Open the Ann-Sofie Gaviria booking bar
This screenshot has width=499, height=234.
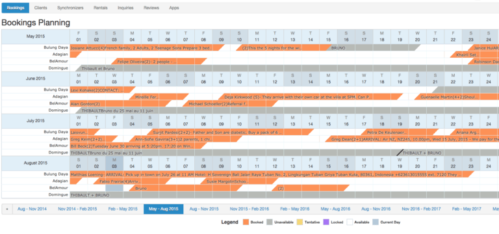[186, 139]
